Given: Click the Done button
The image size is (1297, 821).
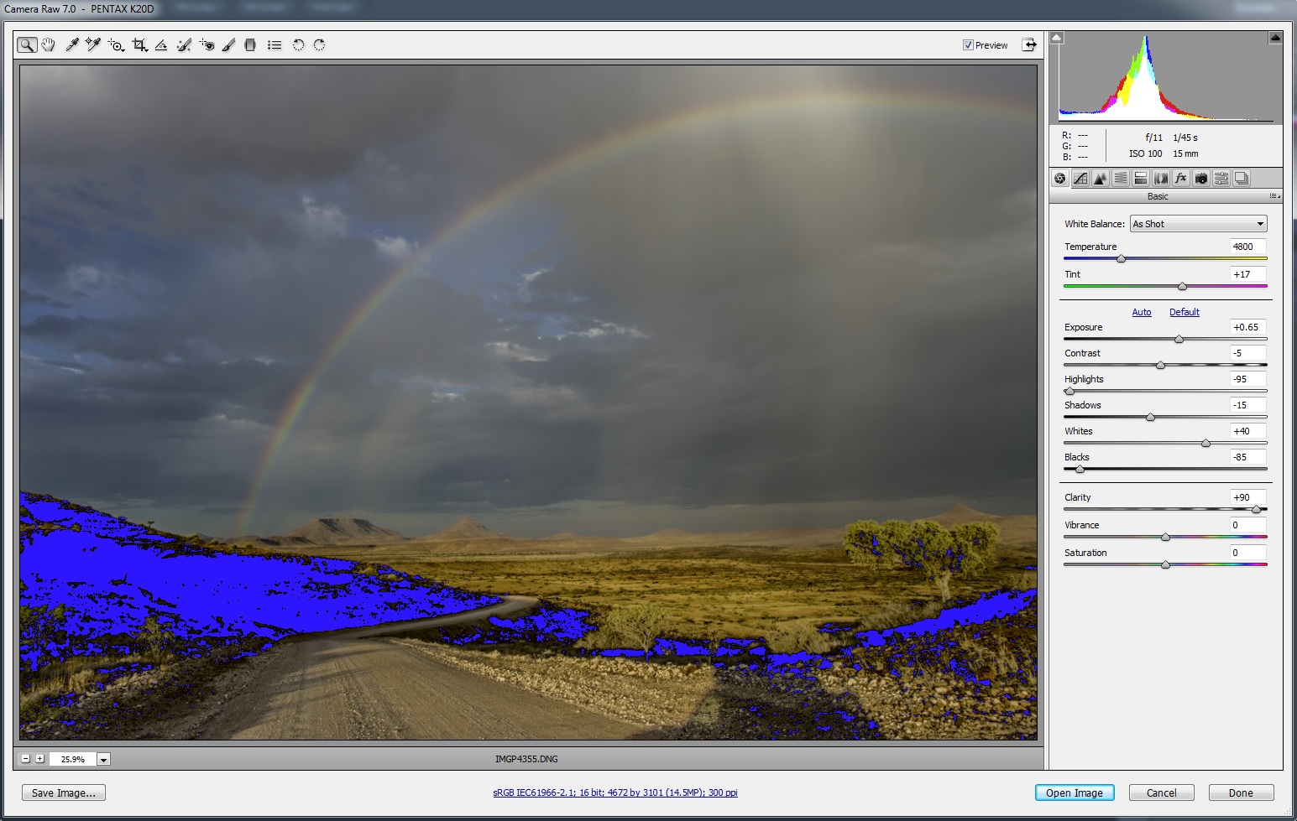Looking at the screenshot, I should (x=1241, y=792).
